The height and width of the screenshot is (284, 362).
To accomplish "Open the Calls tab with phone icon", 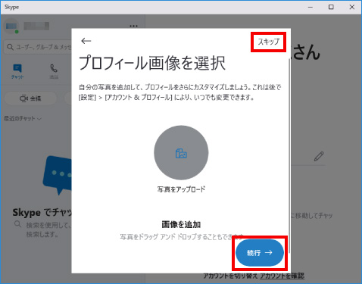I will 54,72.
